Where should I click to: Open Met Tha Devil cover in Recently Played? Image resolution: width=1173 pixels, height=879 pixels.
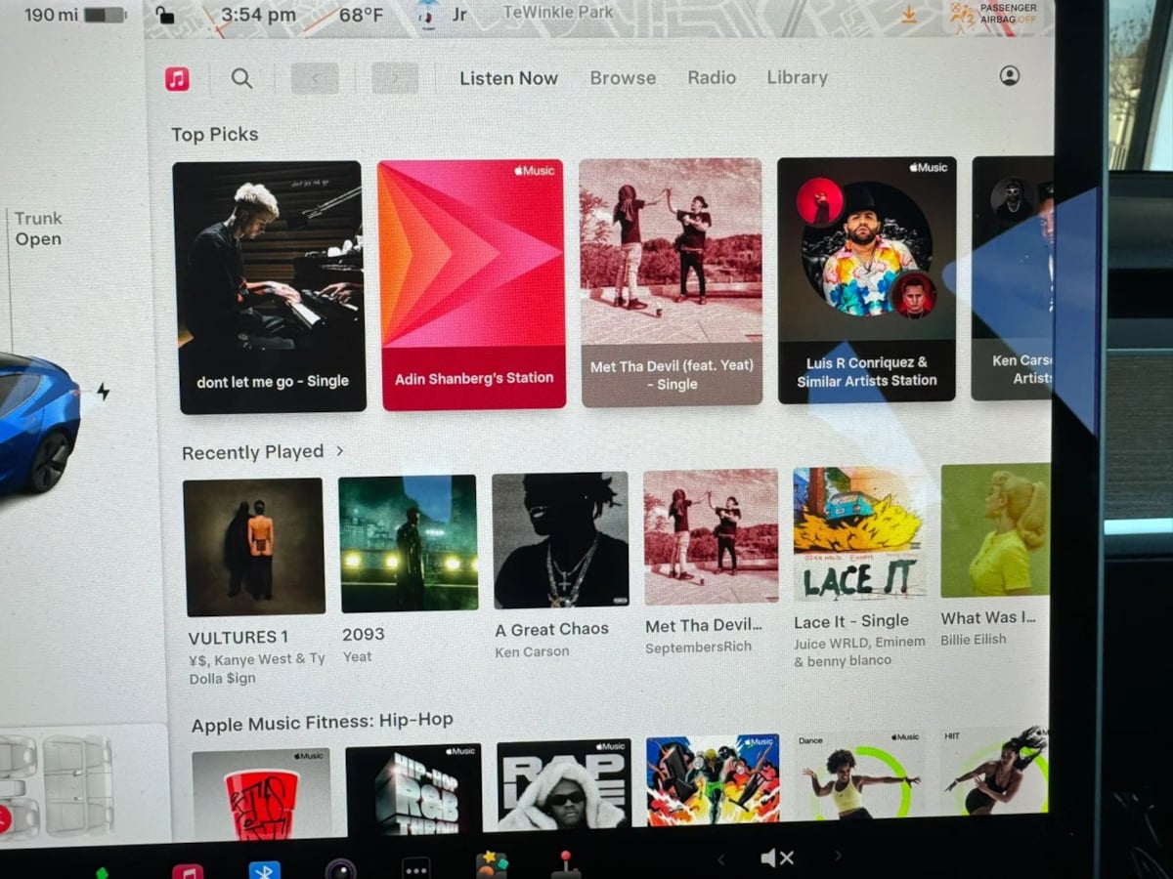[711, 537]
